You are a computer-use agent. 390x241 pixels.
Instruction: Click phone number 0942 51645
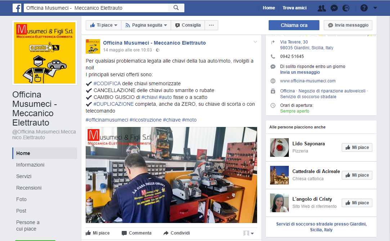(x=292, y=56)
